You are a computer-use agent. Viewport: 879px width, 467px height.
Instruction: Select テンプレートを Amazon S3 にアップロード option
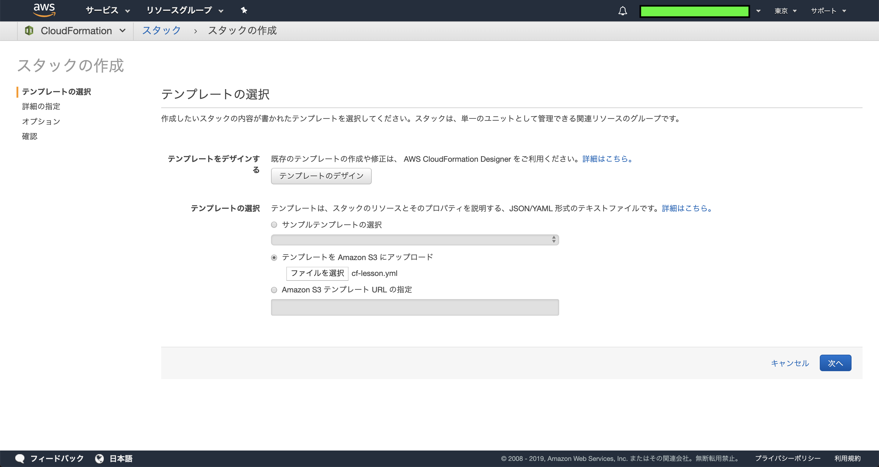[274, 257]
